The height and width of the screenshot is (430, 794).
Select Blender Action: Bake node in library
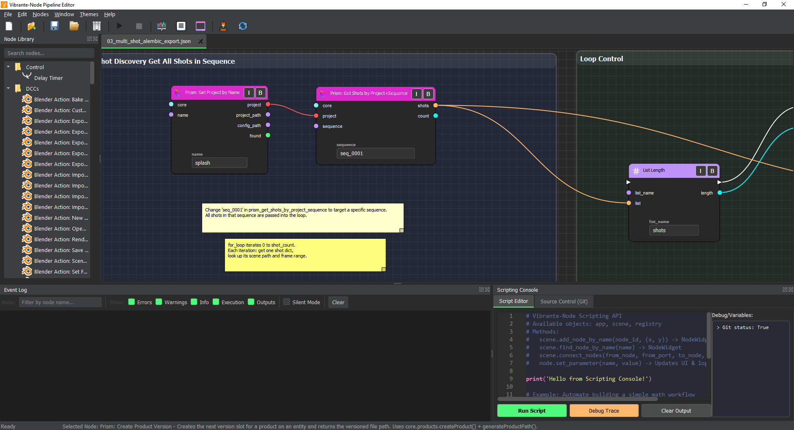pyautogui.click(x=55, y=99)
